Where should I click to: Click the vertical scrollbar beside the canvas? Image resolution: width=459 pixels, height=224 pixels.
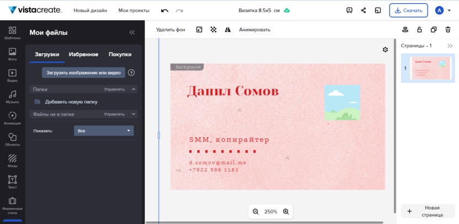click(x=395, y=126)
